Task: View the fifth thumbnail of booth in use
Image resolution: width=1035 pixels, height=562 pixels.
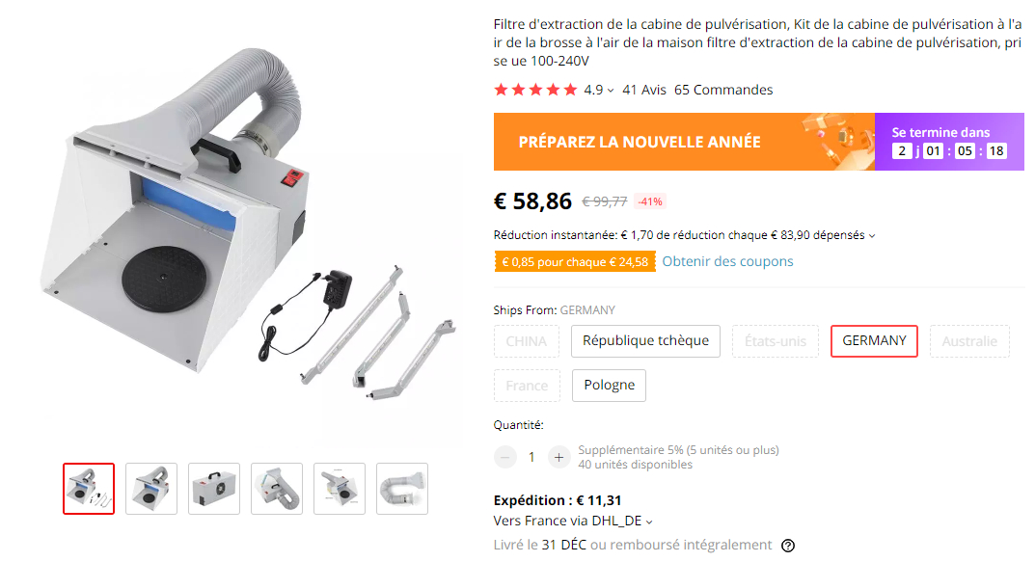Action: (340, 489)
